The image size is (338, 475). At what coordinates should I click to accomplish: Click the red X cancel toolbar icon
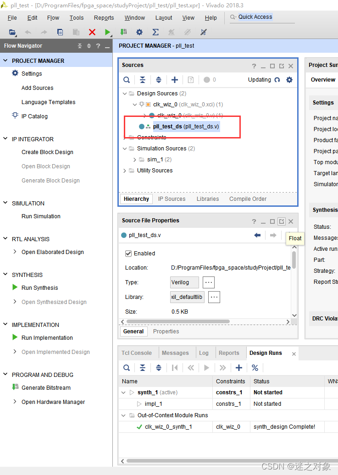tap(92, 32)
